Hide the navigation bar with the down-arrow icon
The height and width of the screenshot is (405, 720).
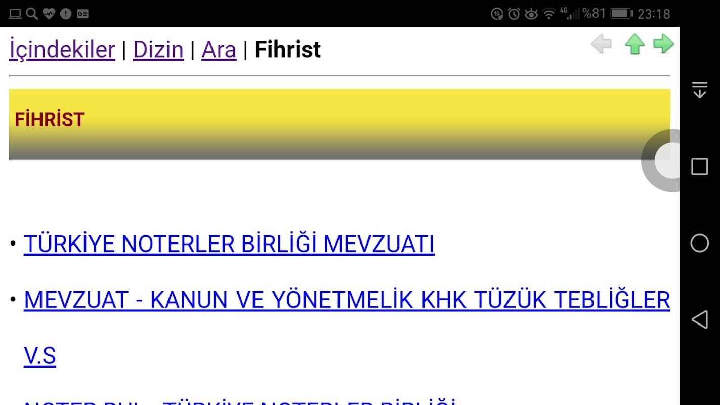tap(700, 90)
